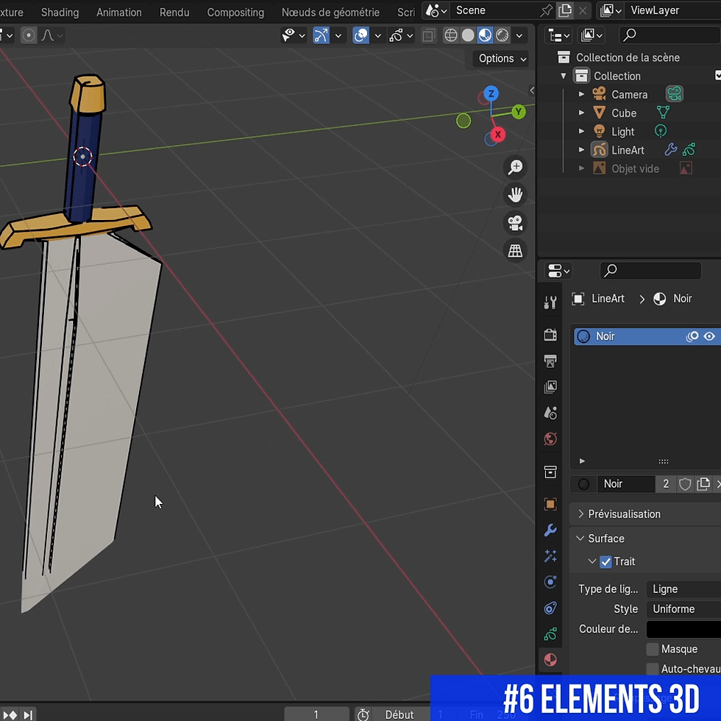721x721 pixels.
Task: Pin the Scene with the pin icon
Action: tap(546, 10)
